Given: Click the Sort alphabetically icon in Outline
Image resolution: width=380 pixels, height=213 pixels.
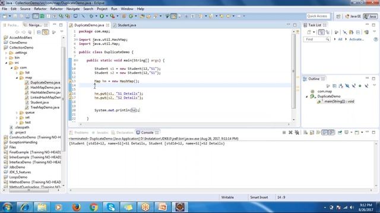Looking at the screenshot, I should coord(341,86).
